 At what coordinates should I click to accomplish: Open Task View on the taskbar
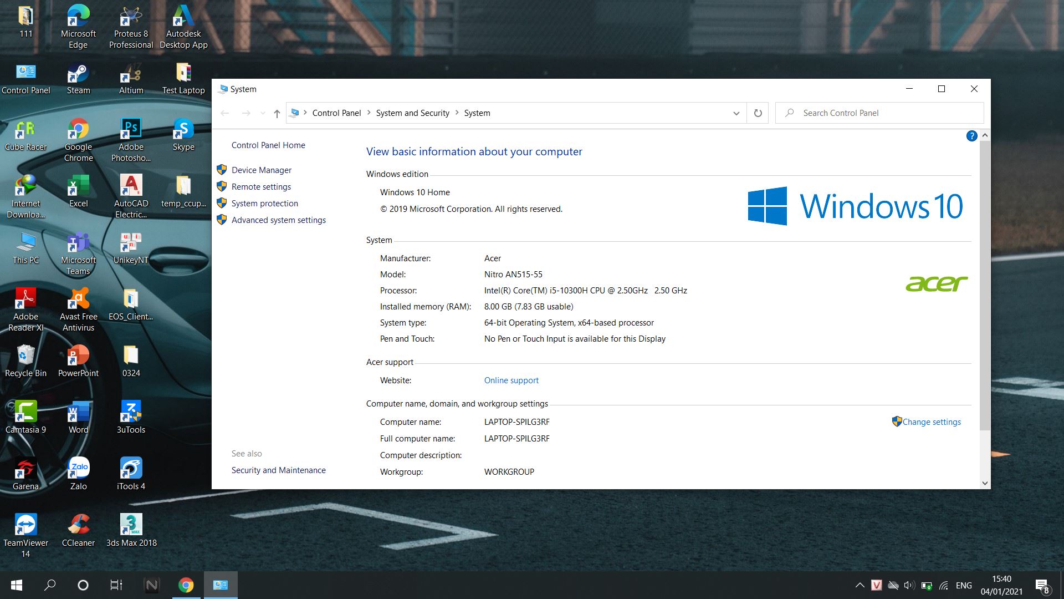coord(116,585)
